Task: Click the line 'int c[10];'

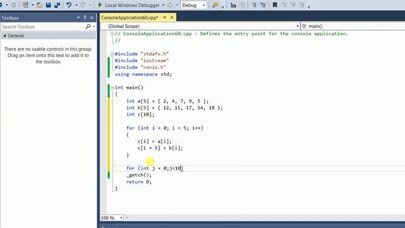Action: coord(140,114)
